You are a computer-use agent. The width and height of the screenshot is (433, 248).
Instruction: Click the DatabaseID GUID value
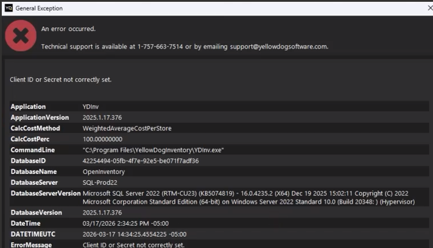[x=140, y=161]
